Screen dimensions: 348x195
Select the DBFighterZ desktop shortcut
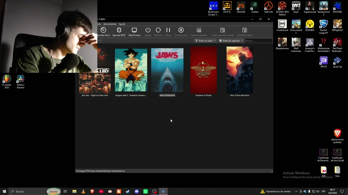click(x=337, y=25)
